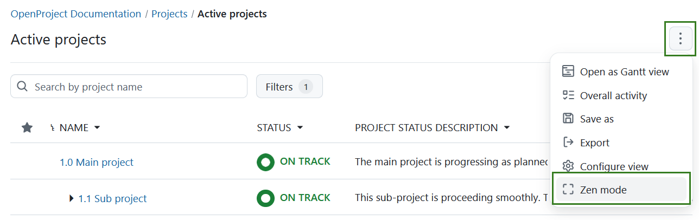Click the Save as floppy disk icon
Viewport: 699px width, 220px height.
point(568,119)
